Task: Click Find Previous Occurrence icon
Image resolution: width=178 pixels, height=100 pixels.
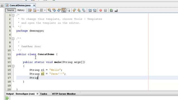Action: pyautogui.click(x=54, y=10)
